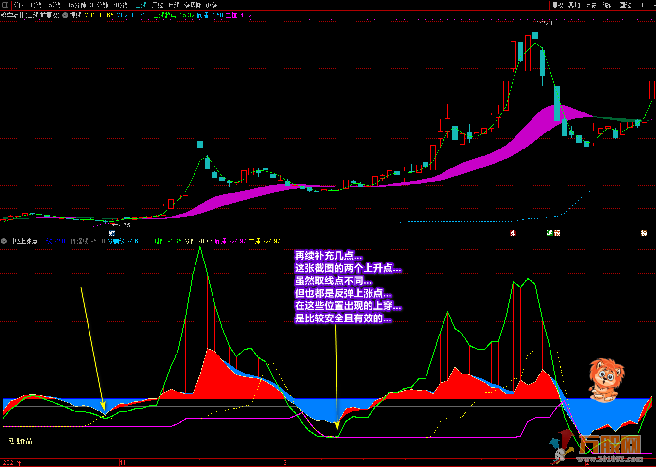Click the 财 event marker icon
Image resolution: width=656 pixels, height=467 pixels.
pyautogui.click(x=112, y=233)
